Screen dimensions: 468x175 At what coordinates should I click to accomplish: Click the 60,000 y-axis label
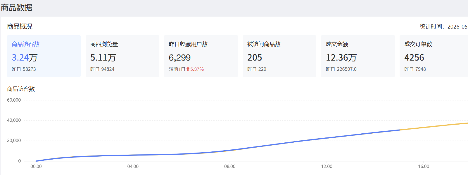14,100
